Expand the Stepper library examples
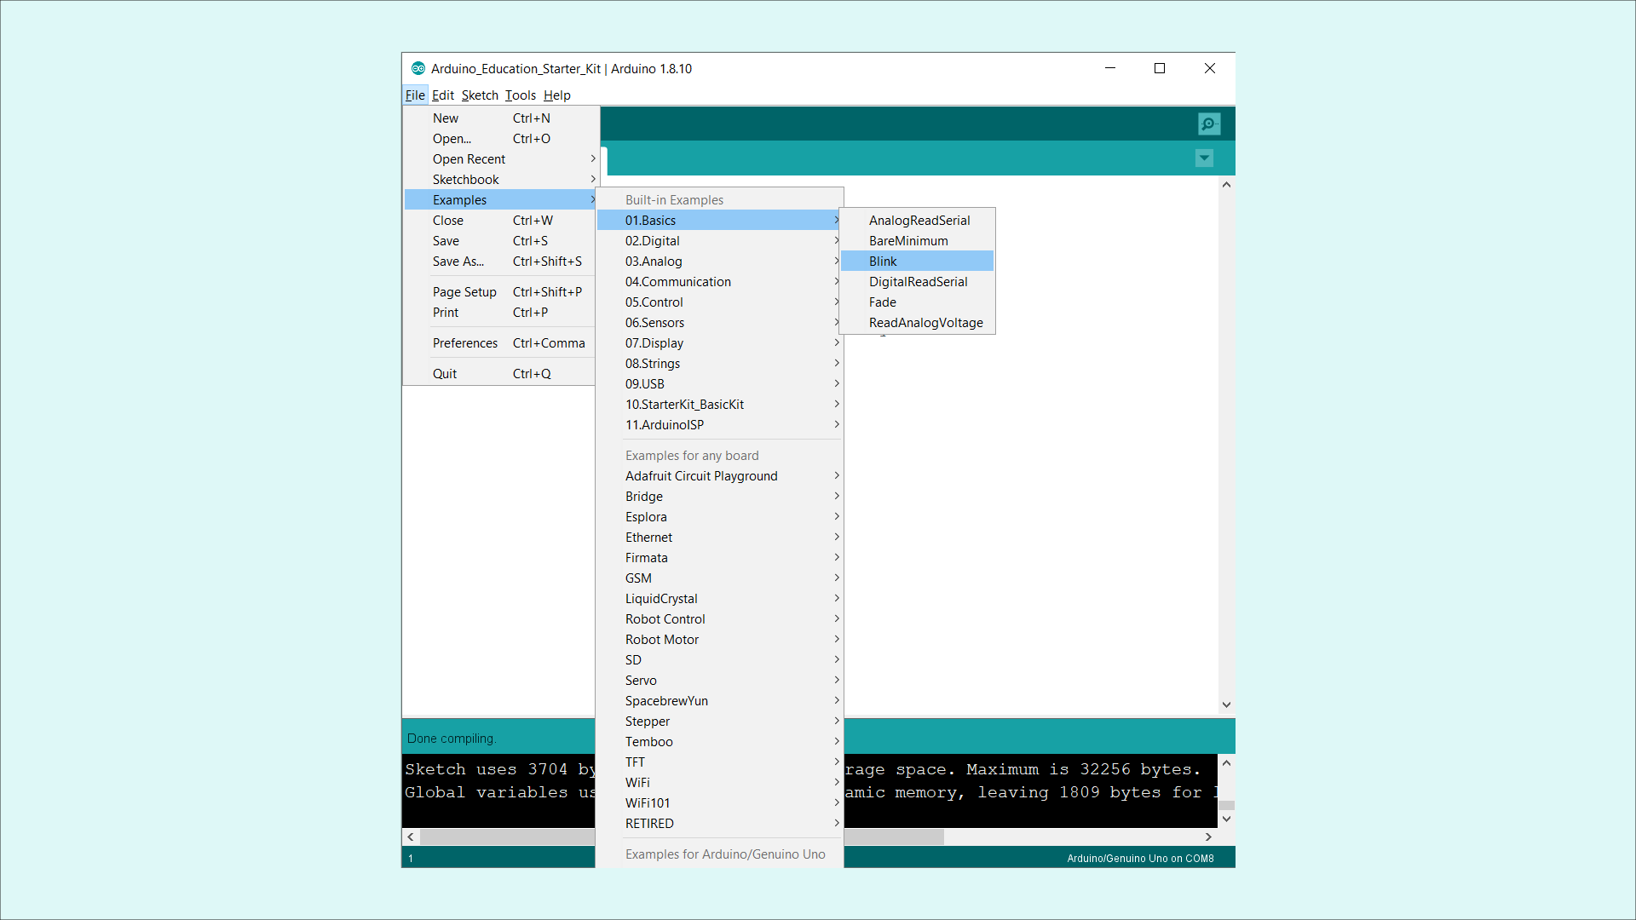1636x920 pixels. click(720, 722)
